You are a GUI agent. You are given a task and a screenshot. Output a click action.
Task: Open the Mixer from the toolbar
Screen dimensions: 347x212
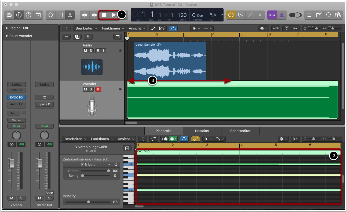pos(60,15)
